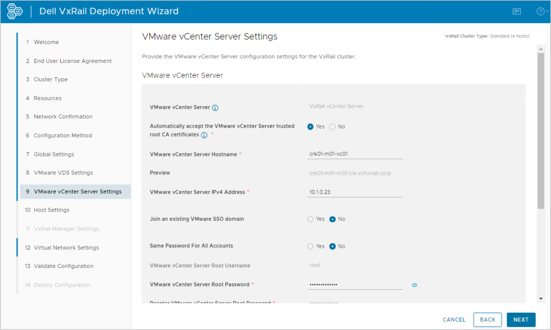This screenshot has width=551, height=330.
Task: Choose Yes for Same Password For All Accounts
Action: coord(310,247)
